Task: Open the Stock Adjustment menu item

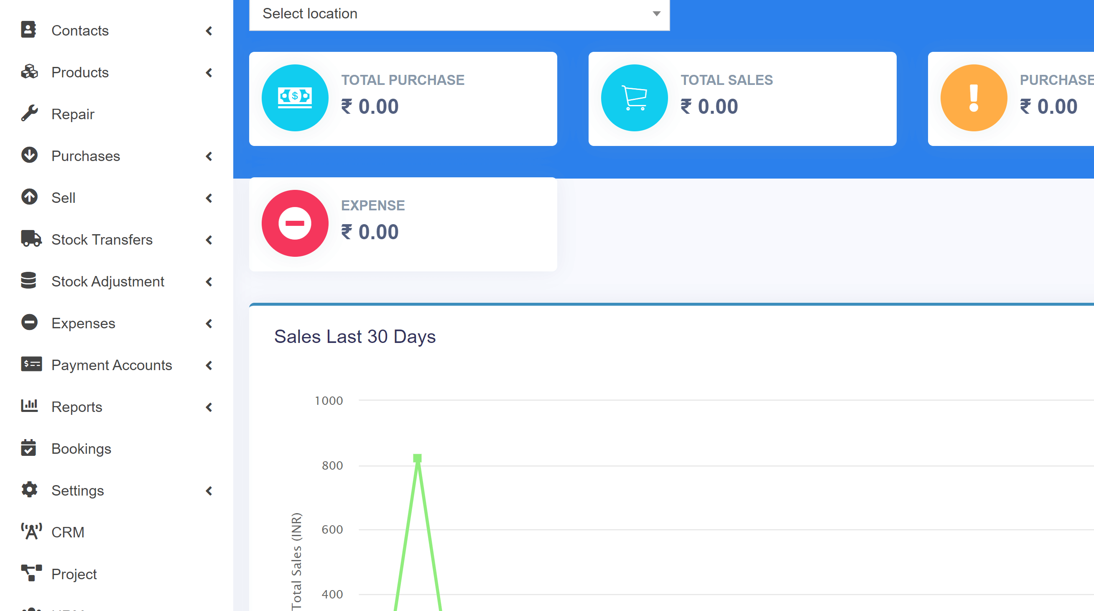Action: [107, 281]
